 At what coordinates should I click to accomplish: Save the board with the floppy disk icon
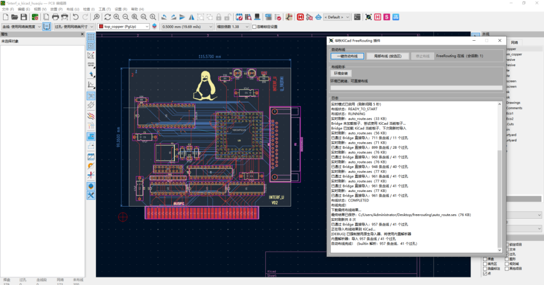pyautogui.click(x=24, y=17)
